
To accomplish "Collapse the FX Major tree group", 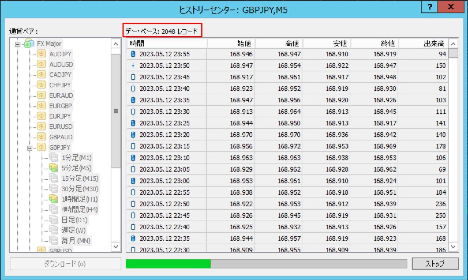I will pos(18,44).
